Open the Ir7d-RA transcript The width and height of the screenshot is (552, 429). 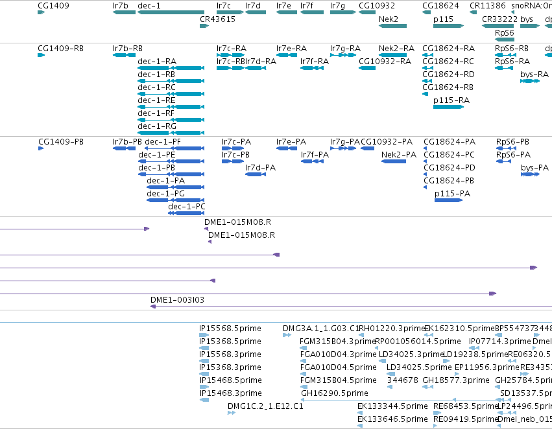tap(256, 68)
